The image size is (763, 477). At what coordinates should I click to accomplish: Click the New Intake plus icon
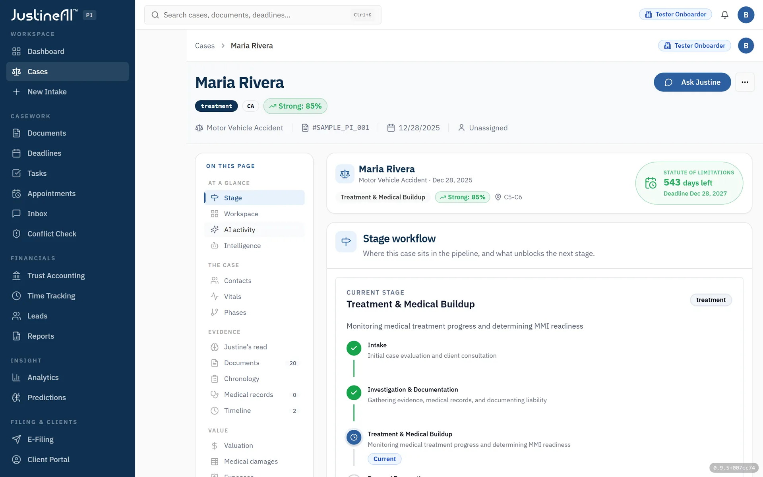[x=16, y=92]
